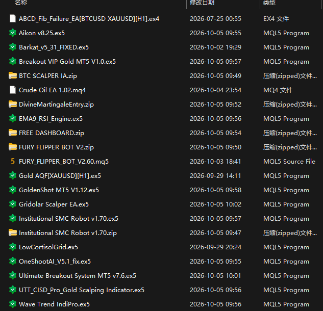Viewport: 323px width, 311px height.
Task: Click the blank file icon for Crude Oil EA 1.02.mq4
Action: pos(13,90)
